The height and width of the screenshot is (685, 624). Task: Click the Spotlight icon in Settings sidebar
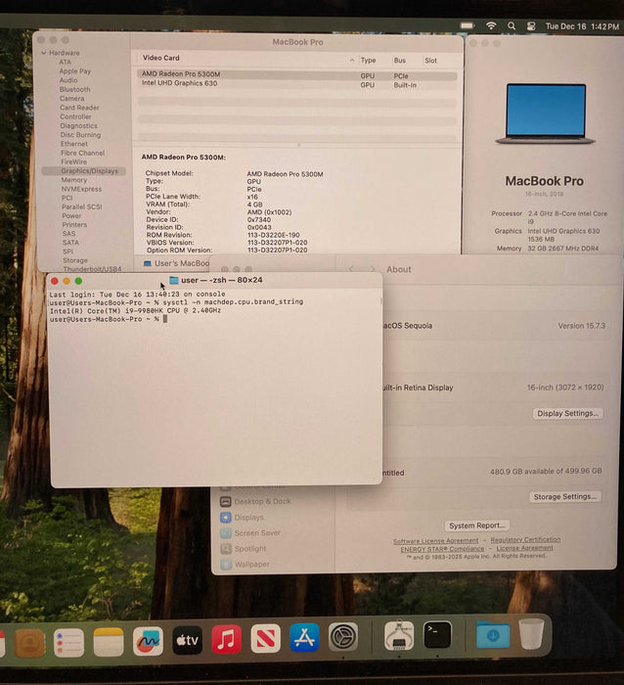coord(226,549)
